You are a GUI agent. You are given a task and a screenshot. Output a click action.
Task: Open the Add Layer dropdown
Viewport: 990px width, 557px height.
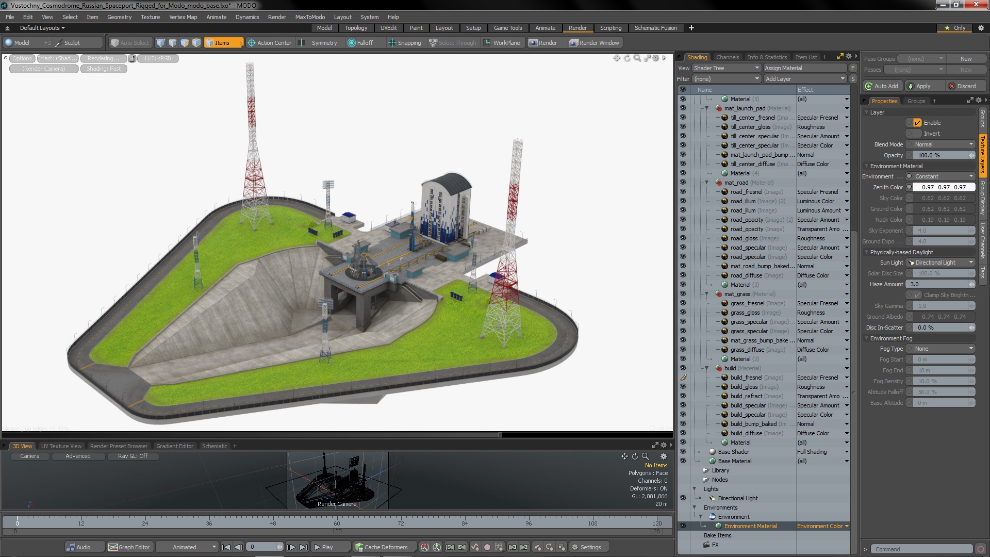[x=805, y=79]
